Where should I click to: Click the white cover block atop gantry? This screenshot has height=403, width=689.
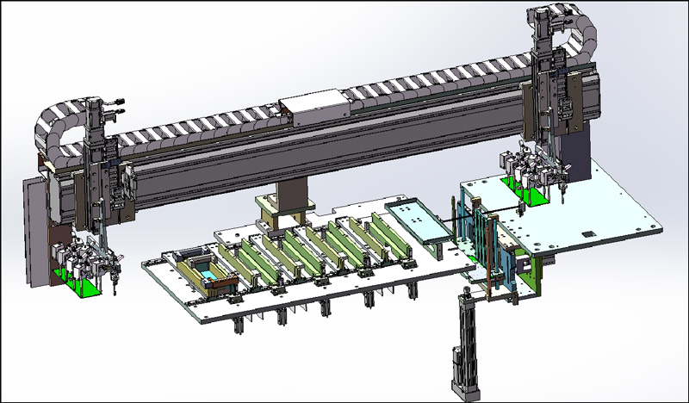tap(313, 106)
